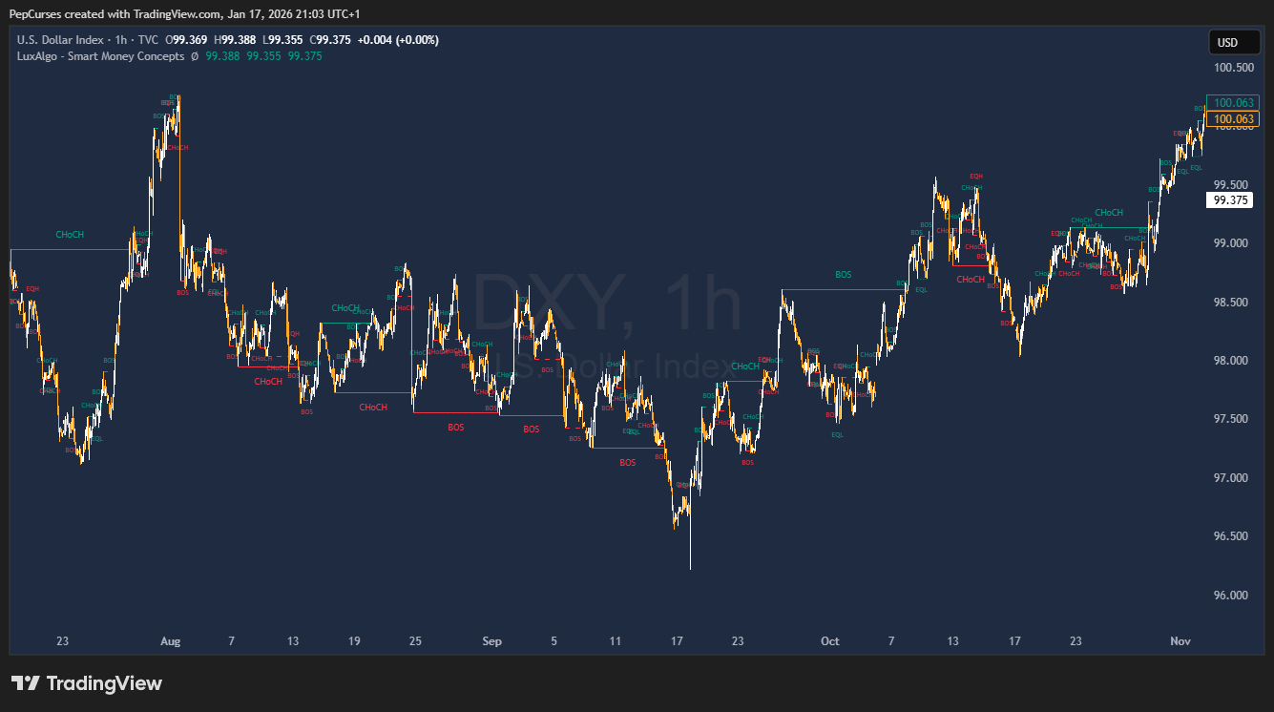Click the 96.000 level on the price scale

(x=1233, y=596)
